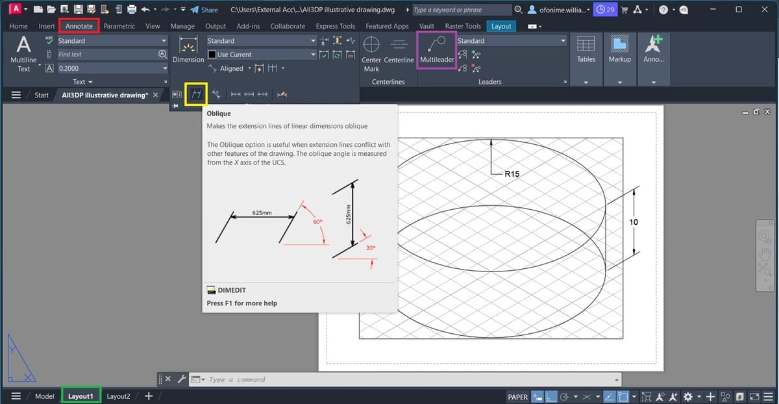This screenshot has height=404, width=779.
Task: Toggle Object Snap Tracking in status bar
Action: (x=610, y=396)
